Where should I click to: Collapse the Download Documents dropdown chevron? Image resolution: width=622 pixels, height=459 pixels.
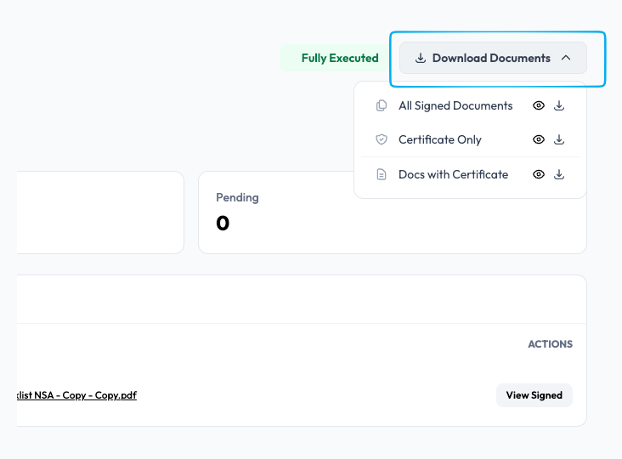566,58
